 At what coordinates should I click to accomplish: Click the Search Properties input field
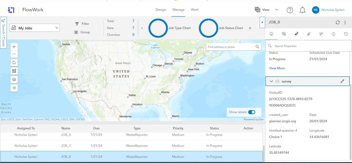point(308,46)
